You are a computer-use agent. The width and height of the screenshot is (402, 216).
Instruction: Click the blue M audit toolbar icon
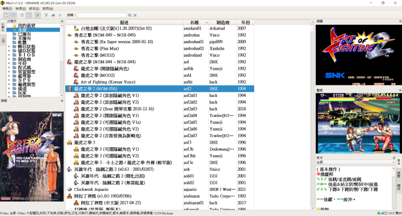(x=53, y=15)
